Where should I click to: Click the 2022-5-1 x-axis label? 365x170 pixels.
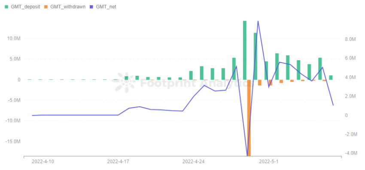click(269, 161)
